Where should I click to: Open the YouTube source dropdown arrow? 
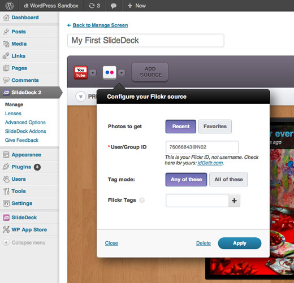pos(93,73)
